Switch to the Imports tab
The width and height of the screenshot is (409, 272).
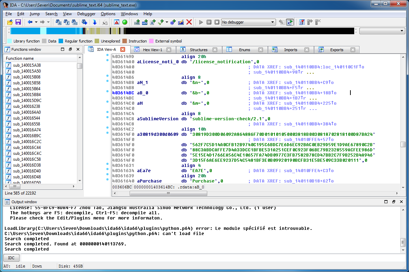(x=290, y=50)
